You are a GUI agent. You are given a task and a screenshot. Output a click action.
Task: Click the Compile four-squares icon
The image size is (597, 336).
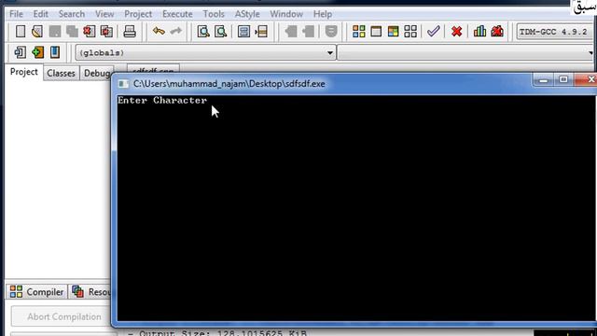[x=358, y=31]
